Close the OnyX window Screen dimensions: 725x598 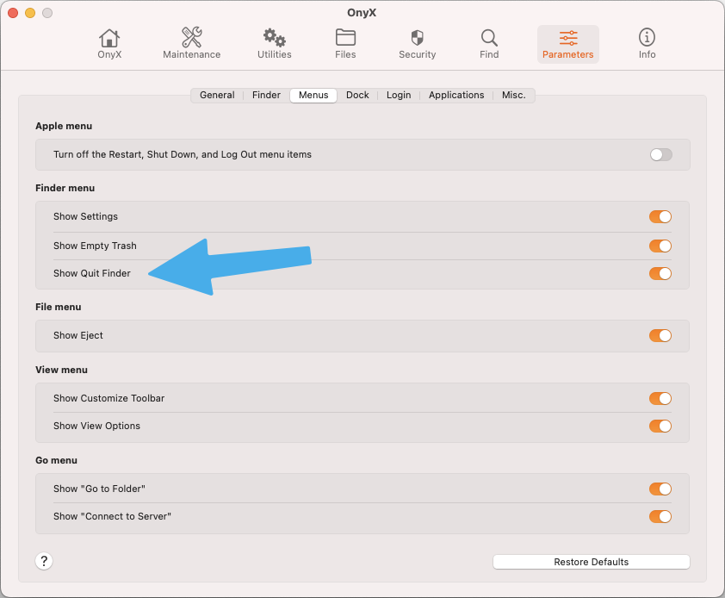[13, 13]
